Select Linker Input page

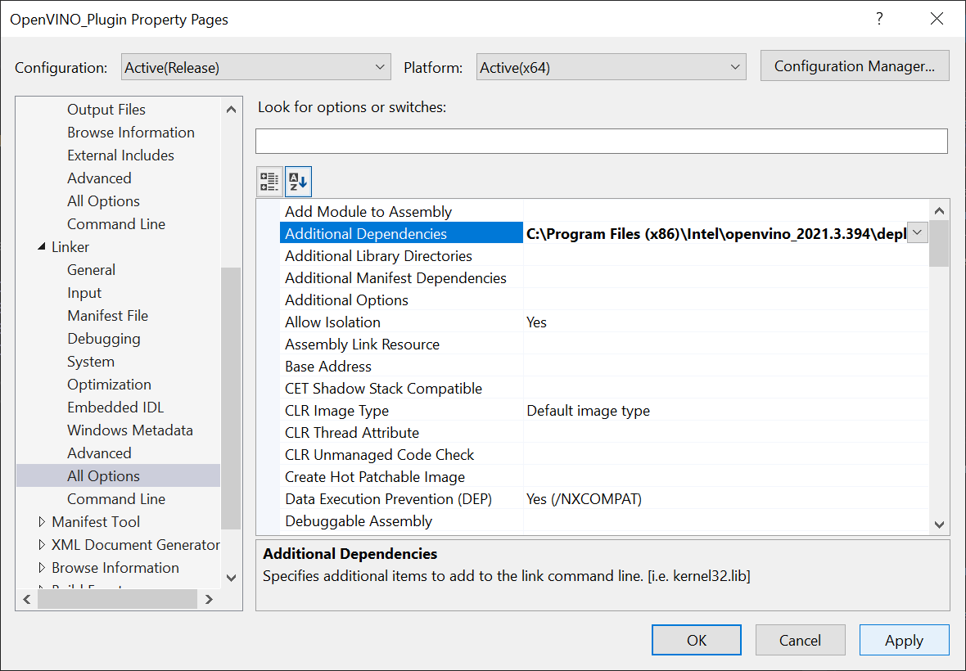(x=84, y=292)
